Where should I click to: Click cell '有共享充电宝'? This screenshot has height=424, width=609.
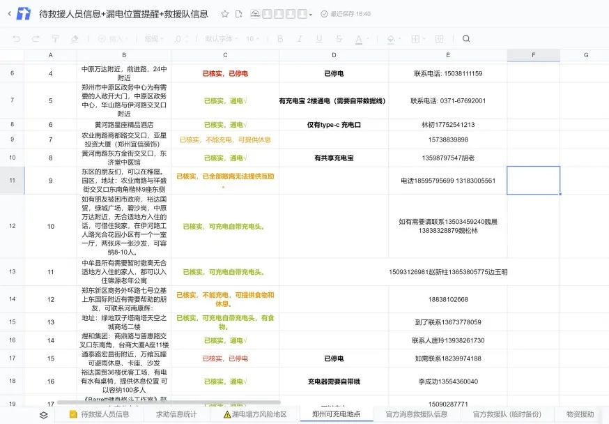click(334, 158)
